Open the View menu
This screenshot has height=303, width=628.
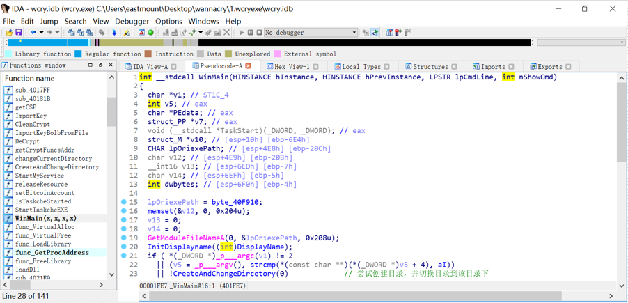click(101, 21)
